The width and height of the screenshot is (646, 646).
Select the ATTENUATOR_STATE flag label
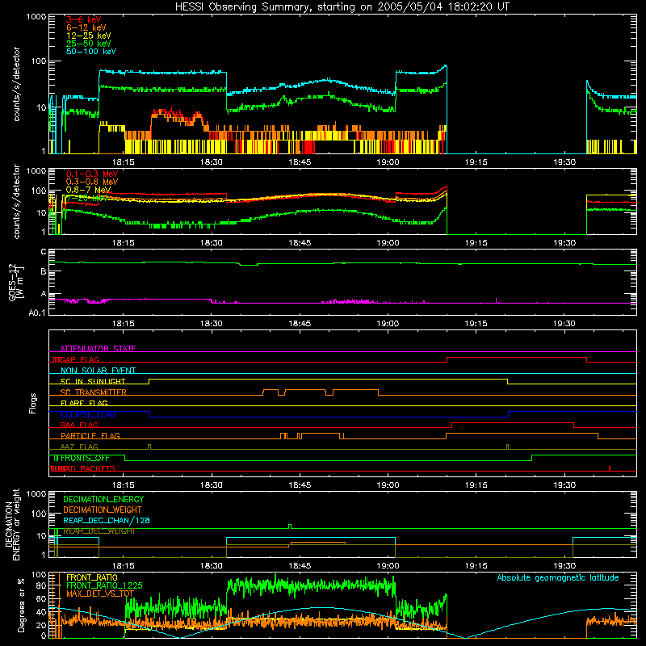click(98, 349)
